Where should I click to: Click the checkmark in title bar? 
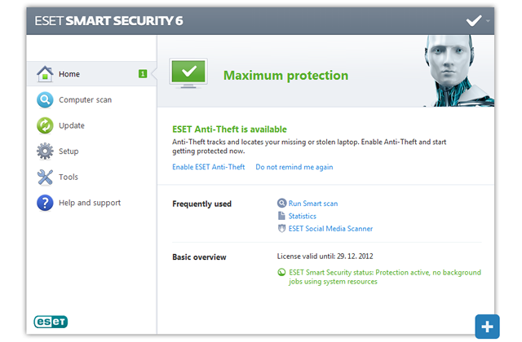click(474, 20)
